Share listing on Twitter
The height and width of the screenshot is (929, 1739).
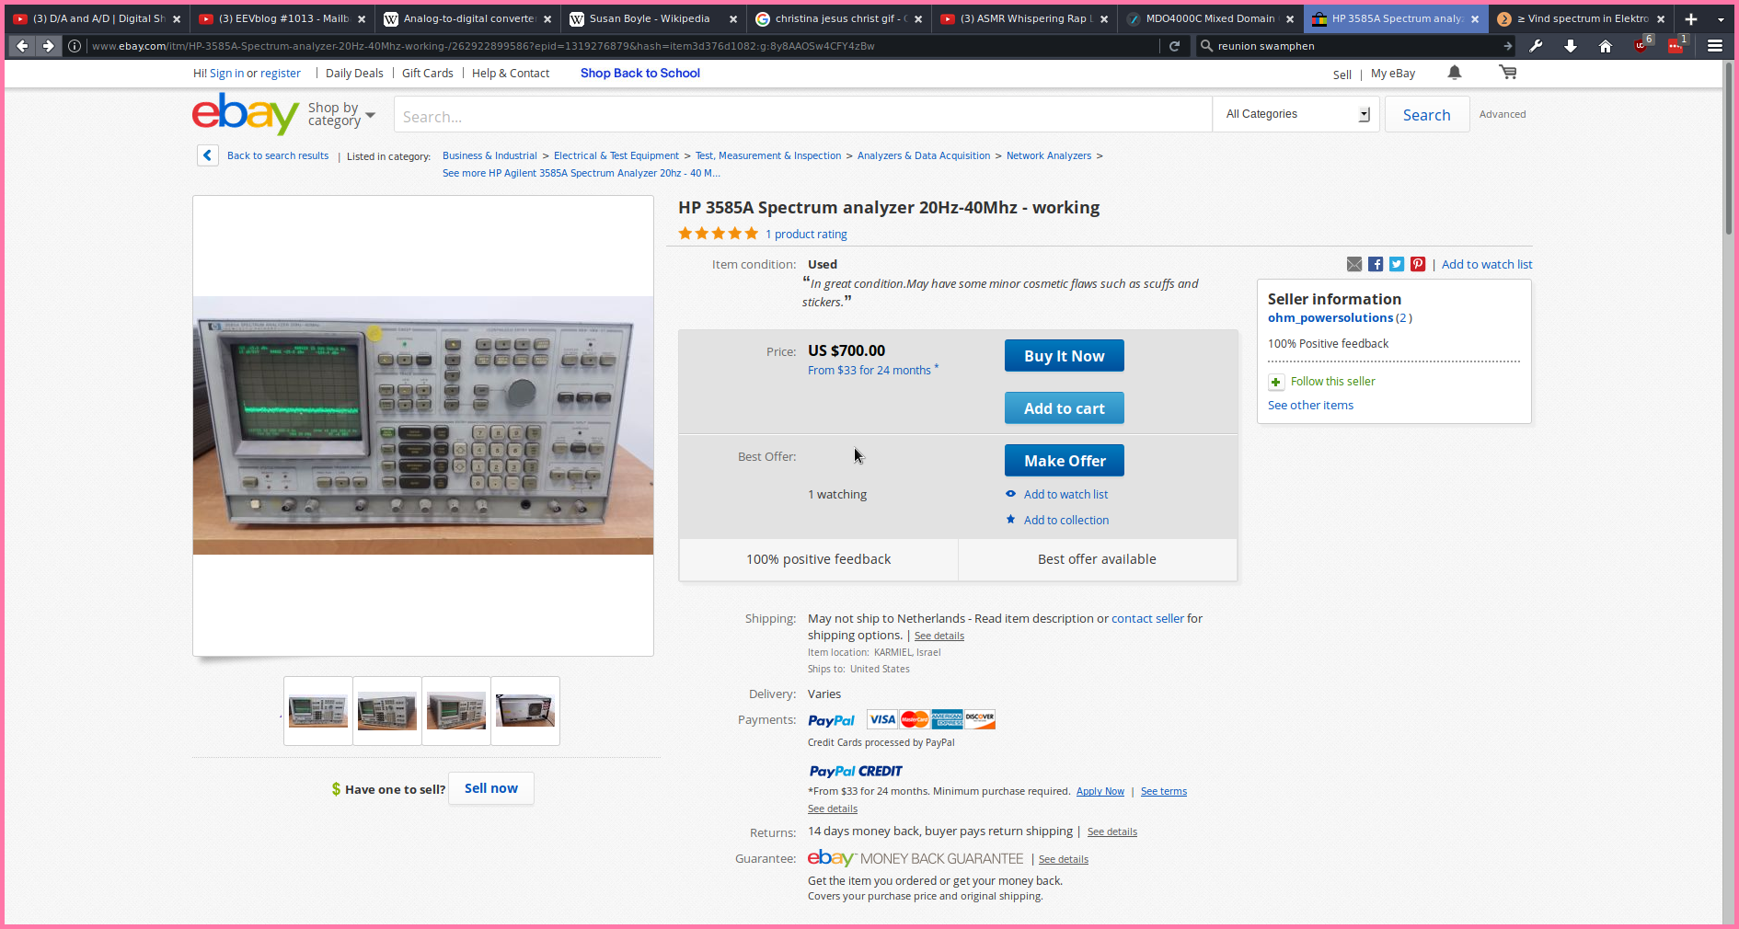click(1397, 265)
